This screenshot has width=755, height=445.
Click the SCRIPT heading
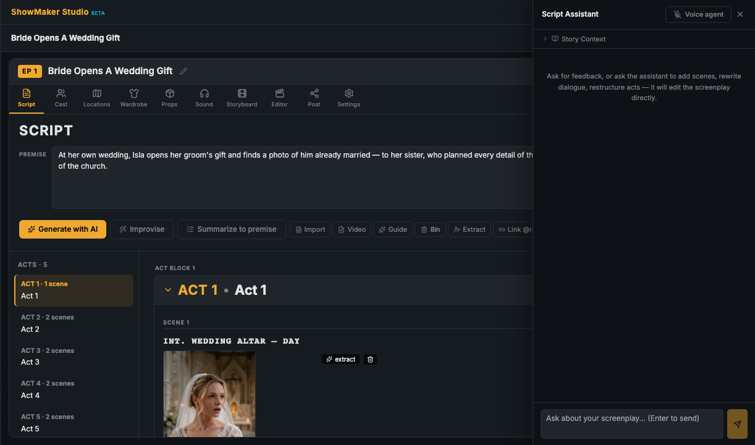click(46, 130)
